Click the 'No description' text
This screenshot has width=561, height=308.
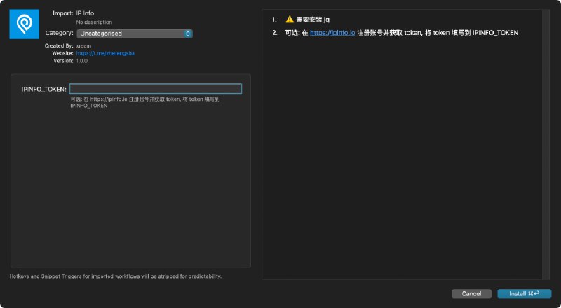pyautogui.click(x=94, y=22)
